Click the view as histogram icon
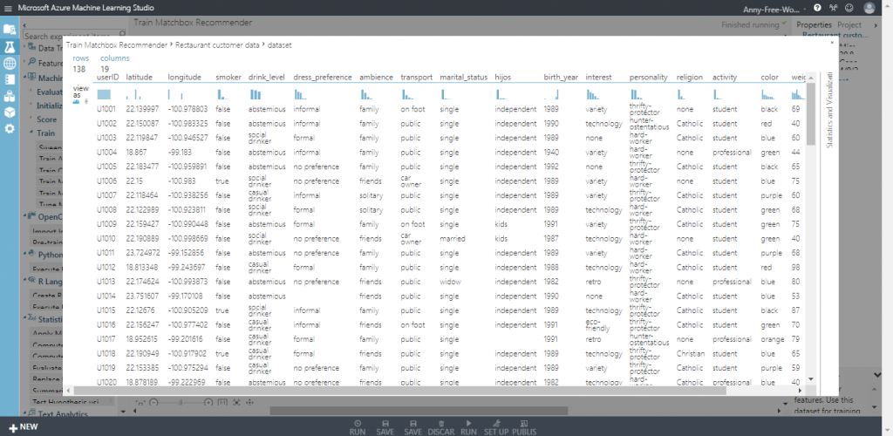893x436 pixels. (x=77, y=102)
